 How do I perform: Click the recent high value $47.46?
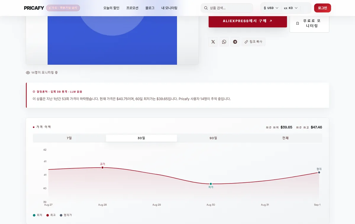(316, 127)
